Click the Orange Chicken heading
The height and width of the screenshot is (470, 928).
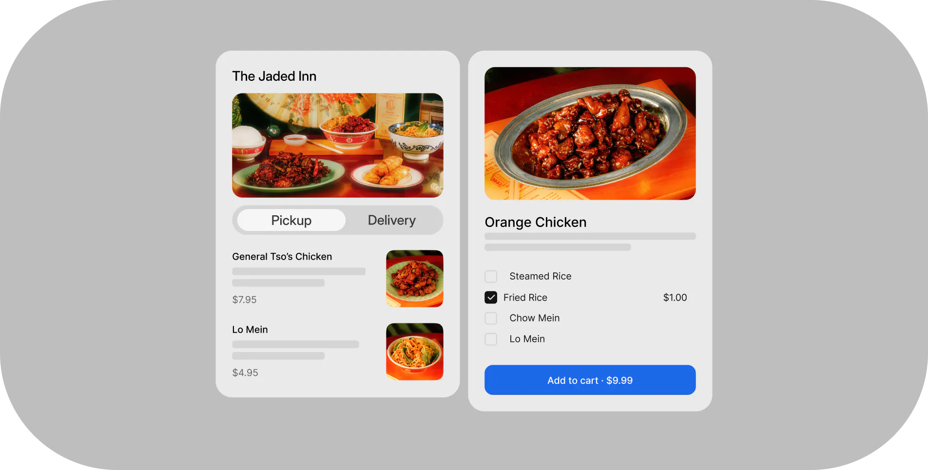pyautogui.click(x=536, y=222)
